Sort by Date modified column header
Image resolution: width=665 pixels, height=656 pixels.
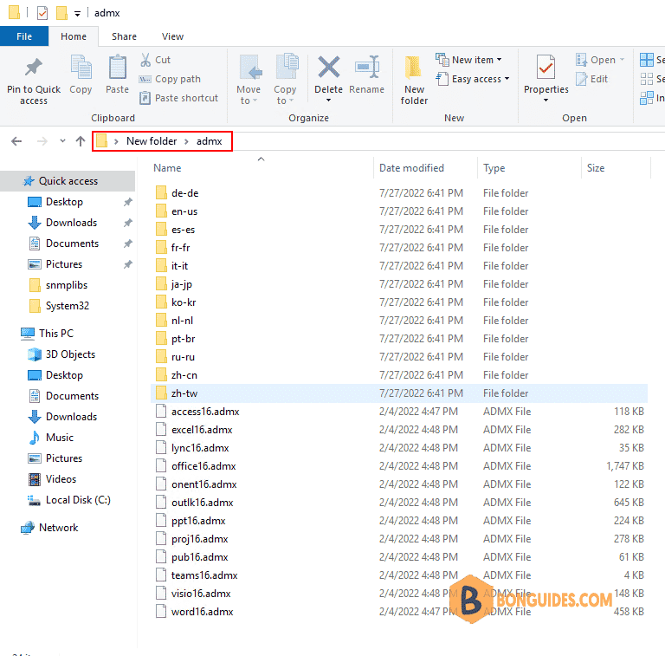(x=425, y=168)
